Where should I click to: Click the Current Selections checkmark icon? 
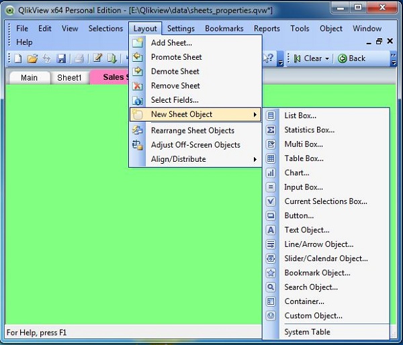(271, 201)
